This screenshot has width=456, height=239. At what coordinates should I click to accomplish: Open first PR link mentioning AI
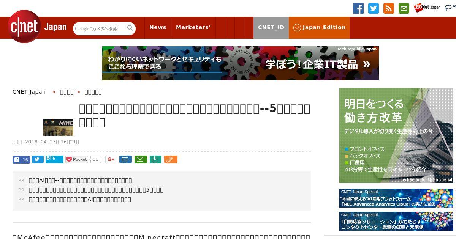(x=81, y=181)
